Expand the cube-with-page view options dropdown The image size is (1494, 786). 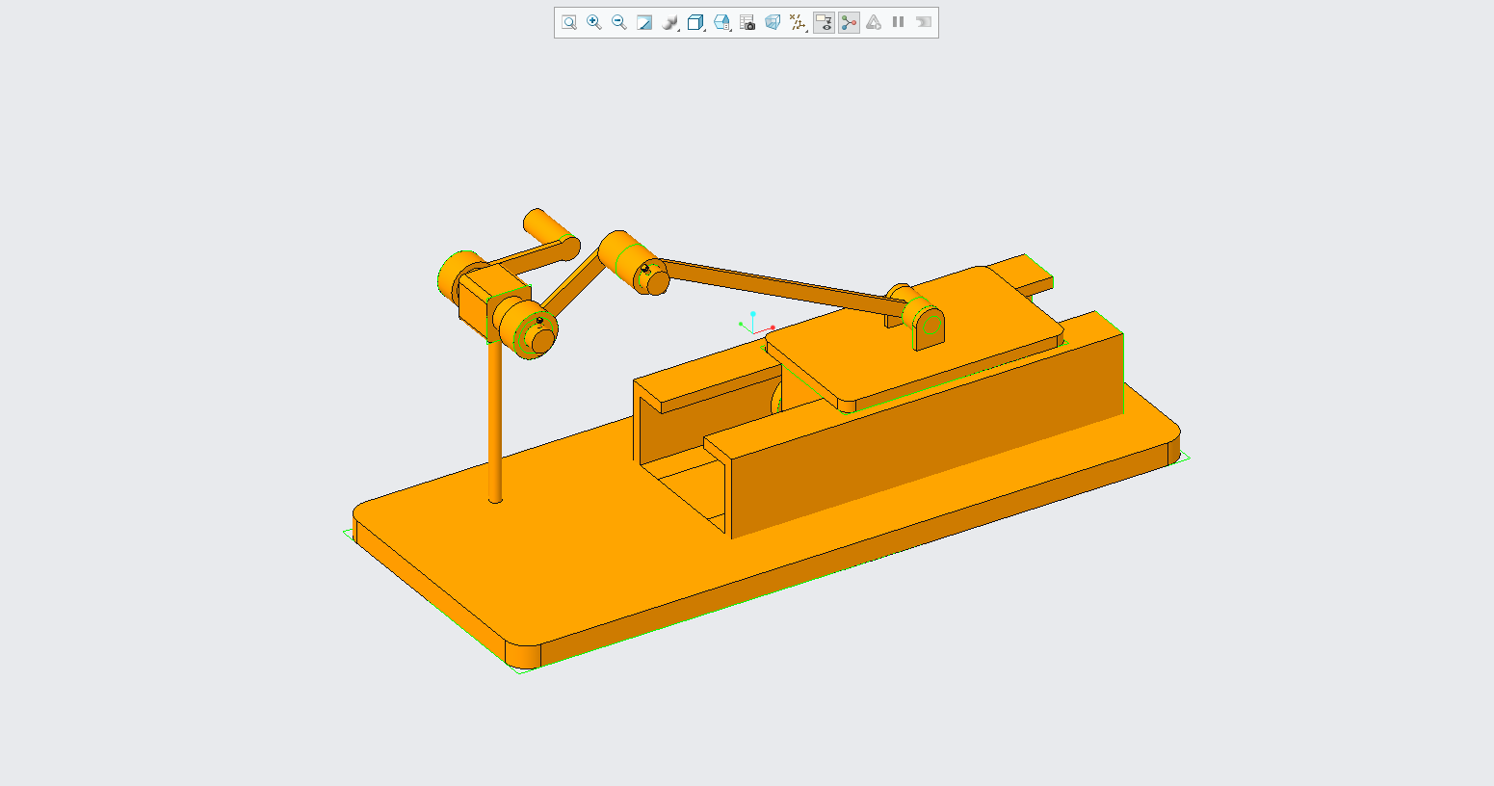point(721,22)
